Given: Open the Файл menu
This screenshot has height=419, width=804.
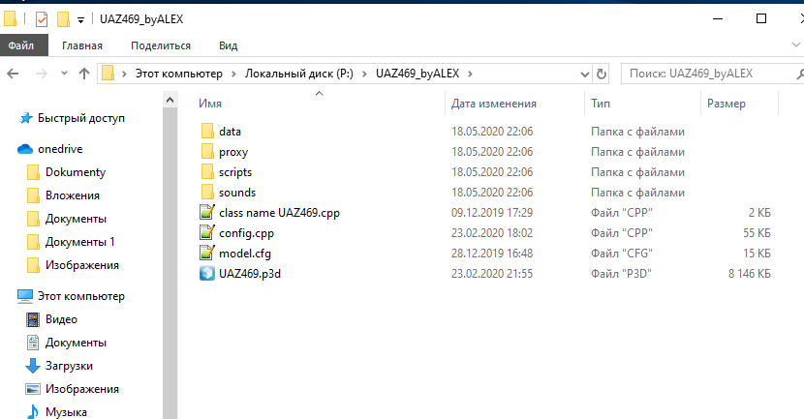Looking at the screenshot, I should pyautogui.click(x=23, y=45).
